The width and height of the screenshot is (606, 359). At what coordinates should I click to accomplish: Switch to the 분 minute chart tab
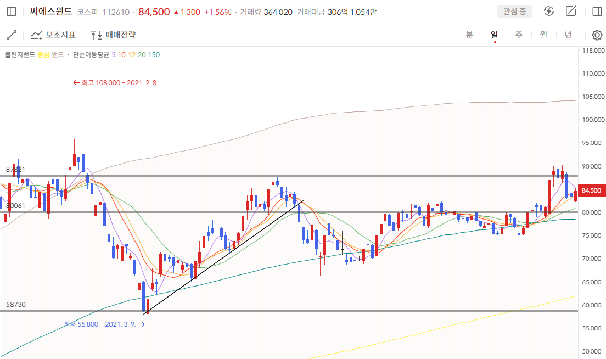pyautogui.click(x=469, y=35)
